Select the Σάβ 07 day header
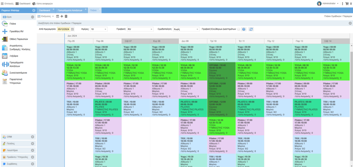The height and width of the screenshot is (167, 353). click(x=136, y=41)
